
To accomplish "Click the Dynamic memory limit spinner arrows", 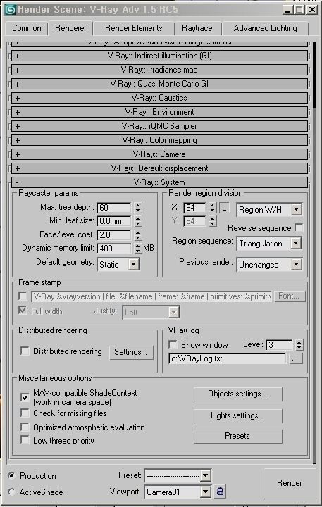I will [138, 249].
